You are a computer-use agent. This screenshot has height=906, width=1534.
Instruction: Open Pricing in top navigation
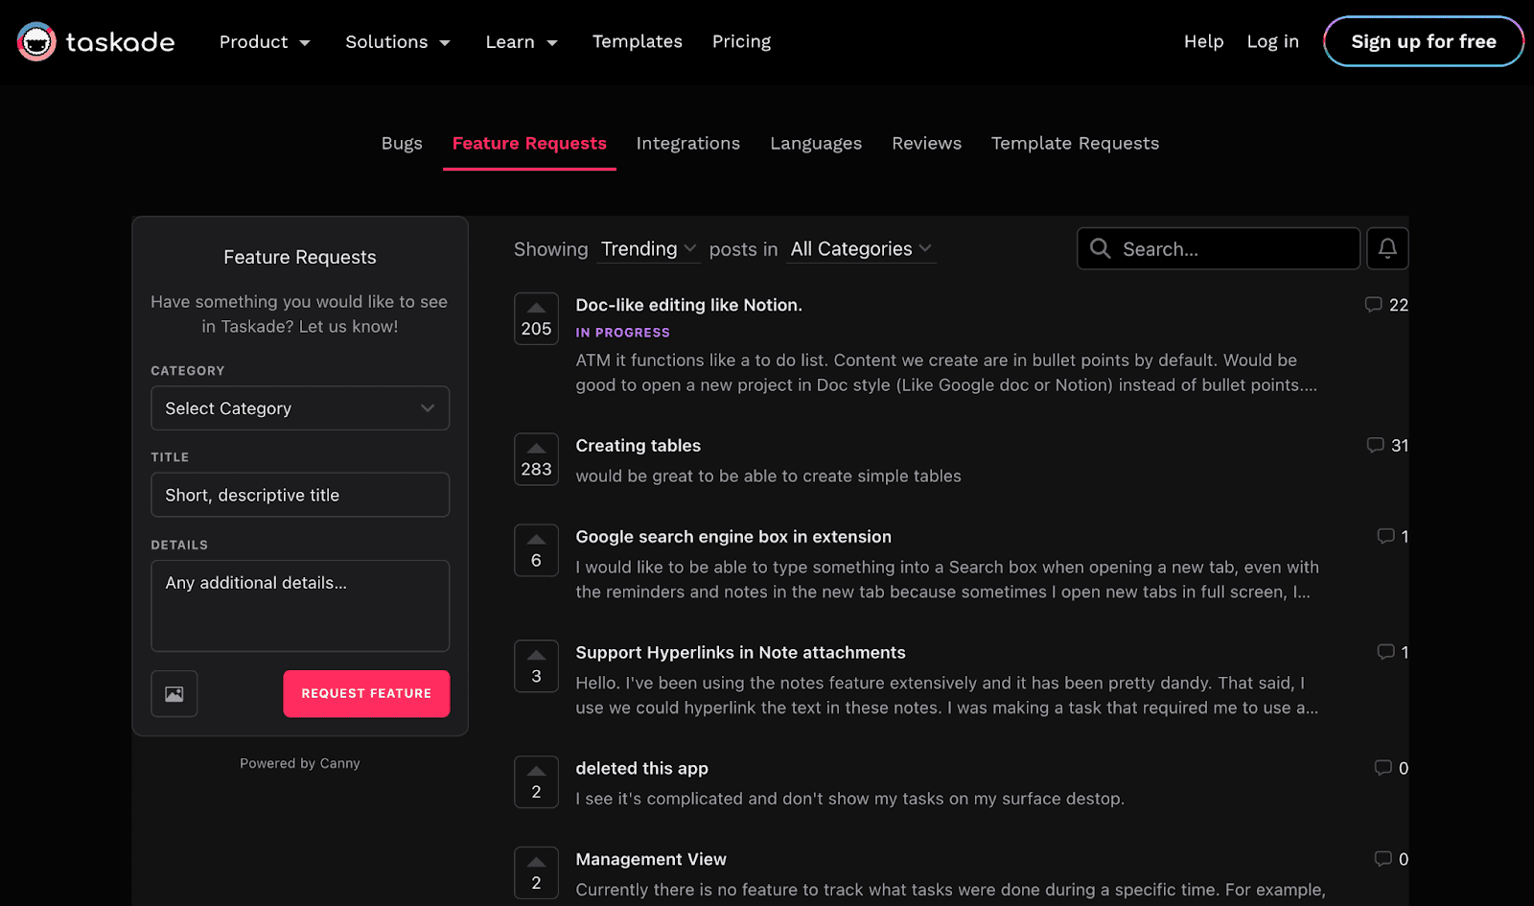(741, 41)
